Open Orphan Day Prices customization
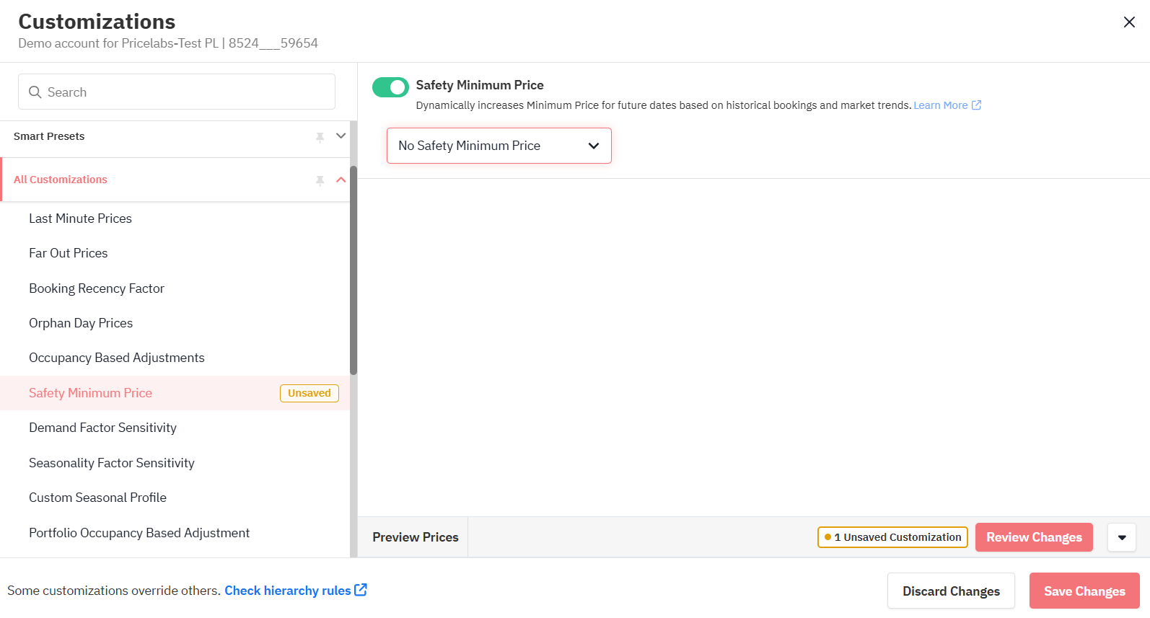 [x=81, y=323]
